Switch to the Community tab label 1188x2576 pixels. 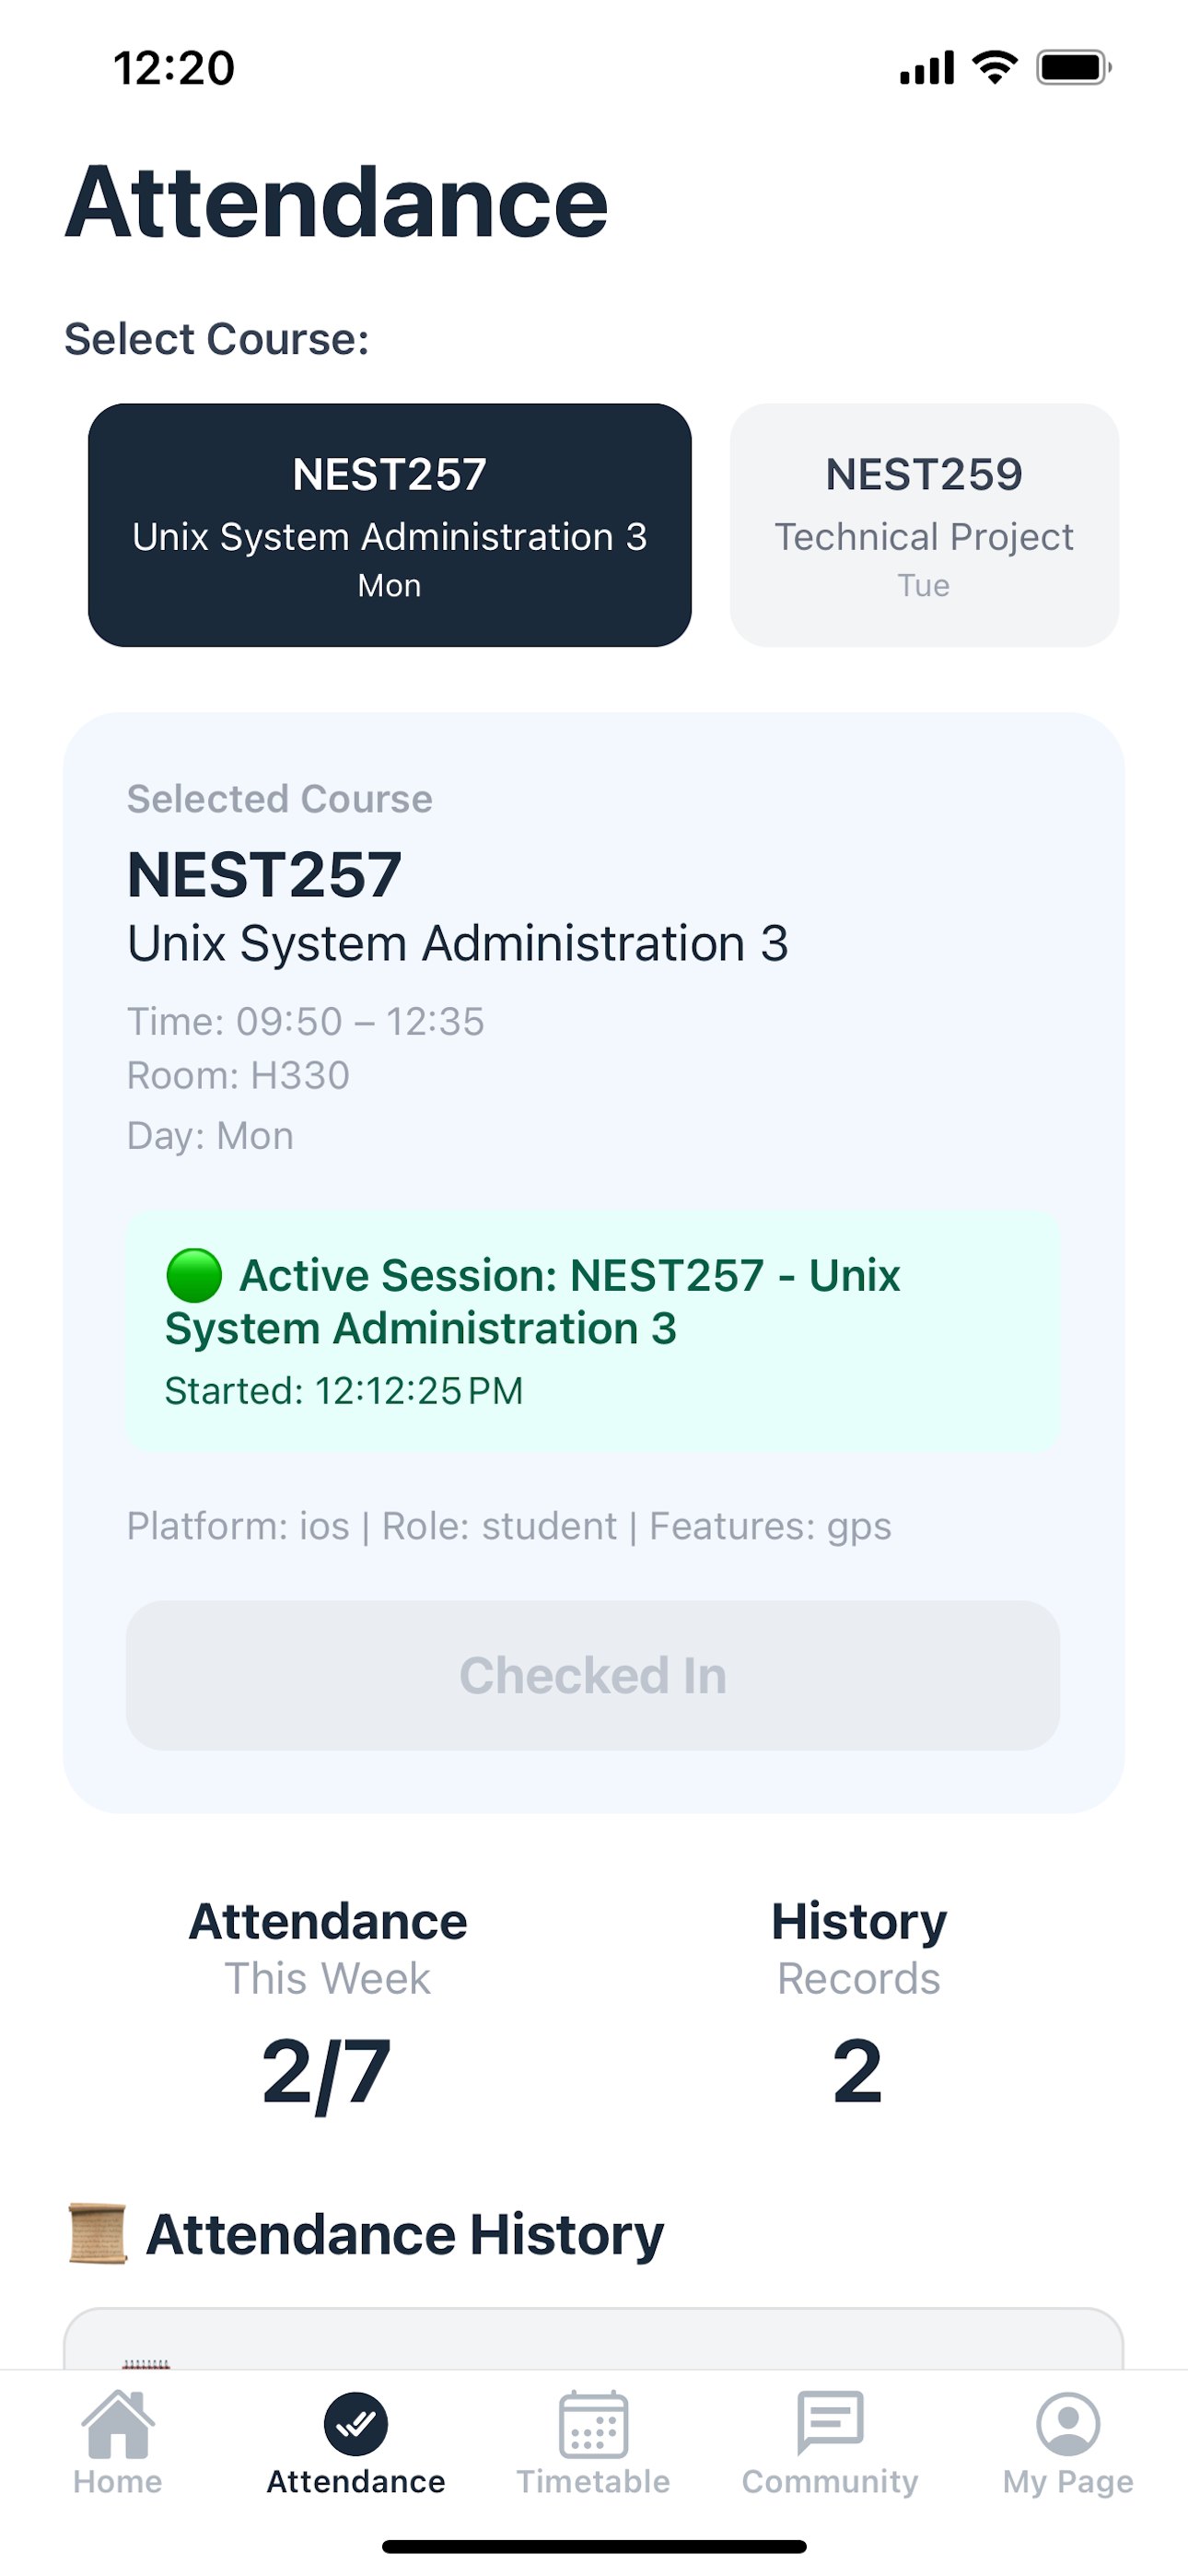click(830, 2481)
